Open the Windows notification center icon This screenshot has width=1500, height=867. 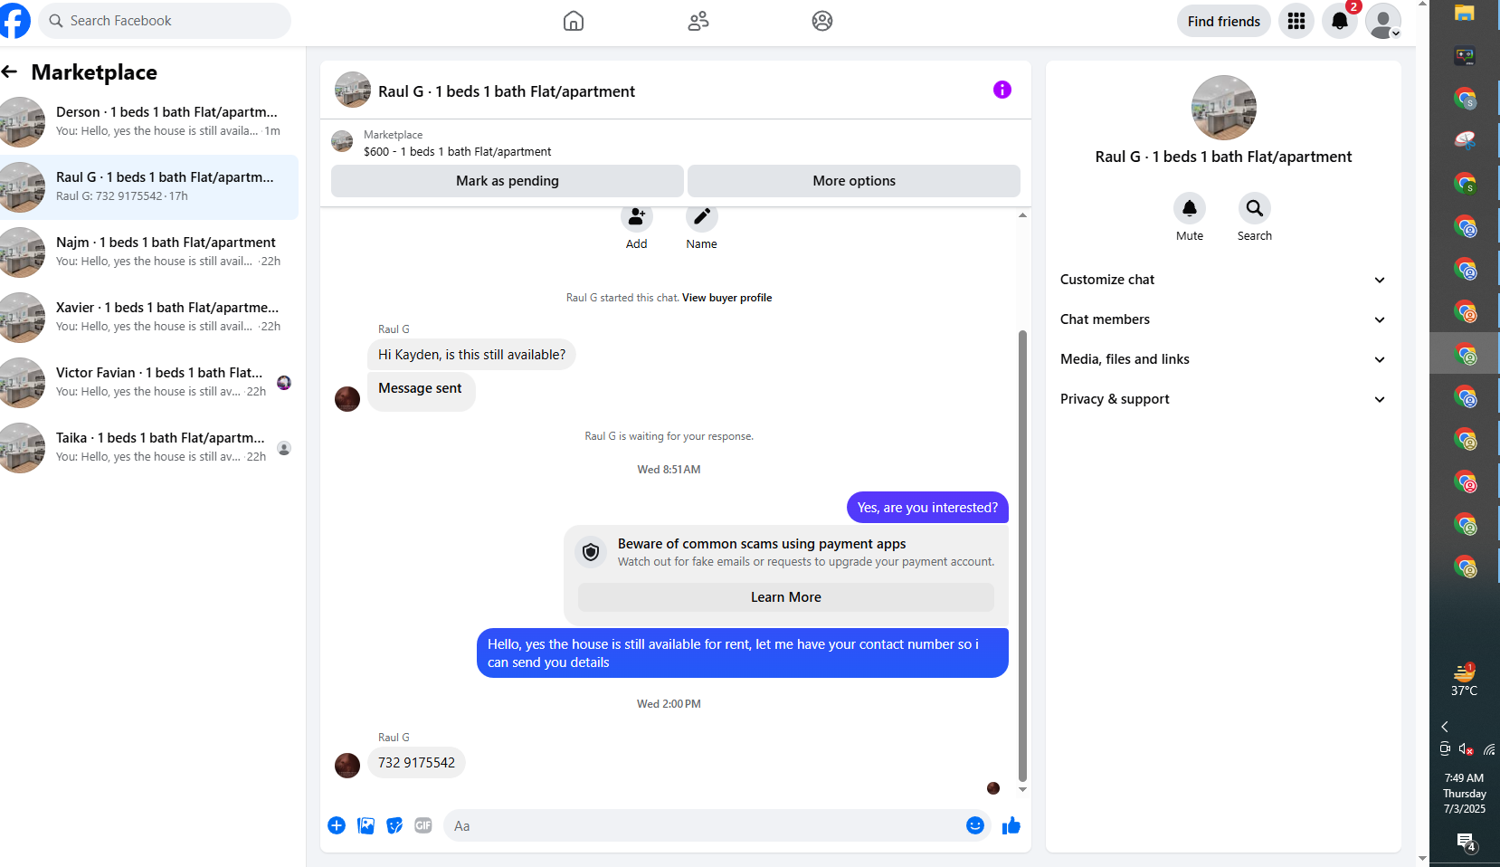click(x=1467, y=843)
